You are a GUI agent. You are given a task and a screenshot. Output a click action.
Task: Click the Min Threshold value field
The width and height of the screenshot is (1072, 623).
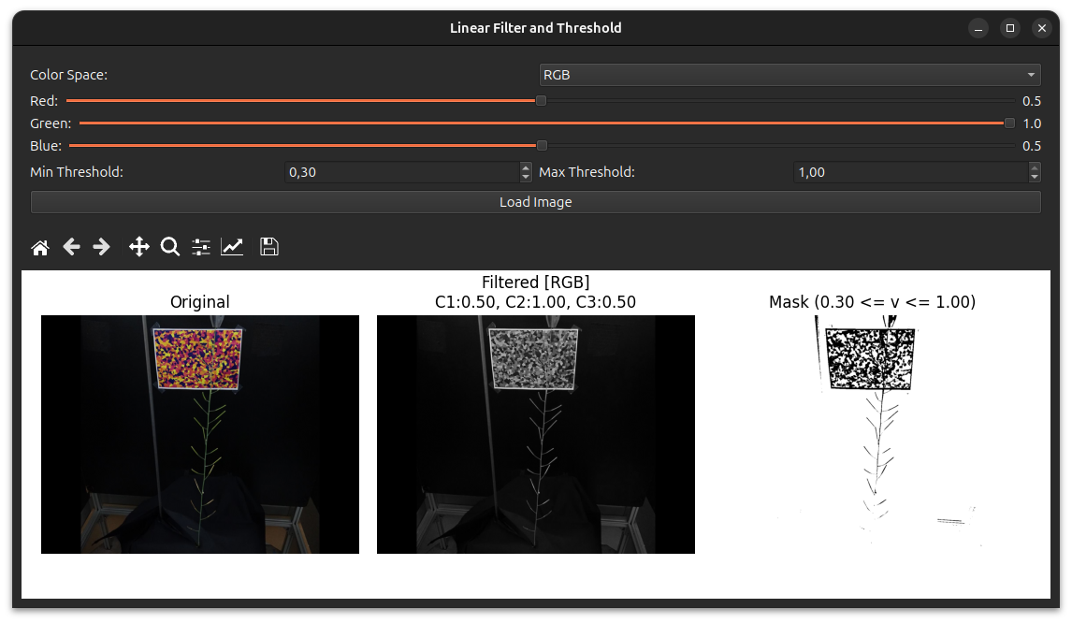402,172
